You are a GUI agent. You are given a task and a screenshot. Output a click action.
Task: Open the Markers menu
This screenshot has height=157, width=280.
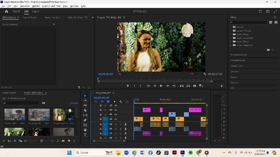pos(36,6)
